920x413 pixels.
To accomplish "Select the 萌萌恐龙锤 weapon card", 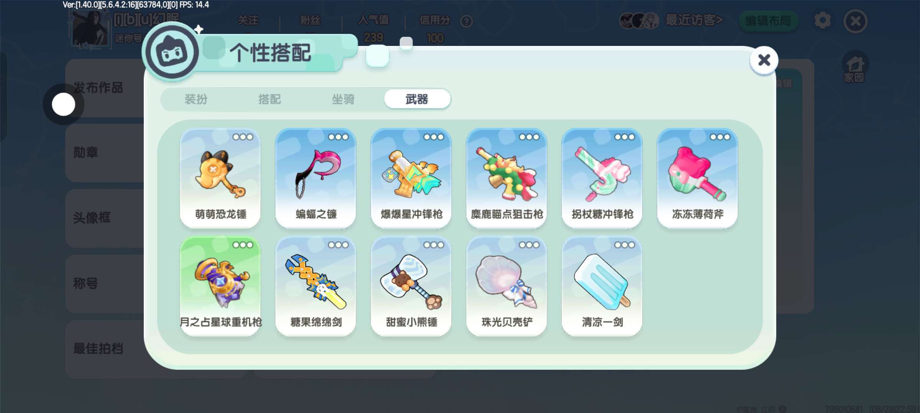I will (220, 178).
